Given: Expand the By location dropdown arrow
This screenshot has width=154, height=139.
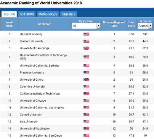Looking at the screenshot, I should 98,26.
